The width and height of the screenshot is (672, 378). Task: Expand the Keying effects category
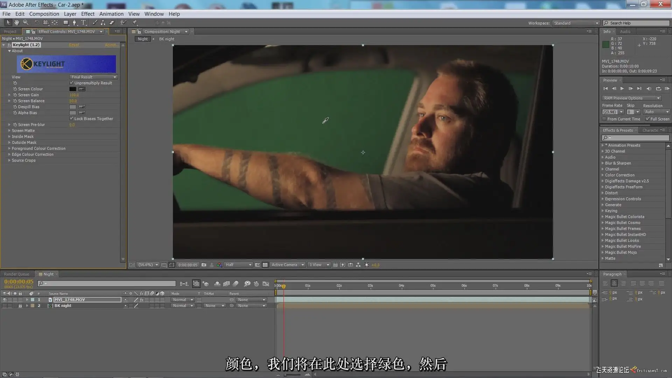tap(603, 211)
